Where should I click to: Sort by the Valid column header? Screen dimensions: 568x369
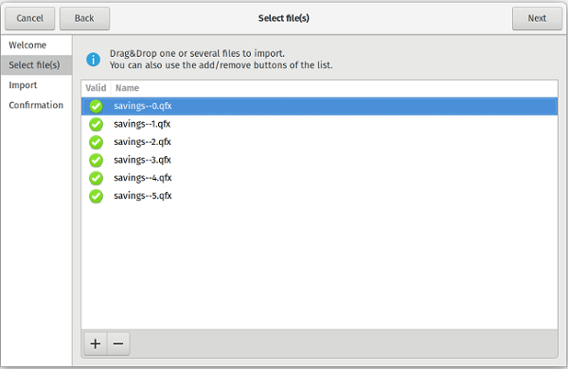tap(96, 88)
